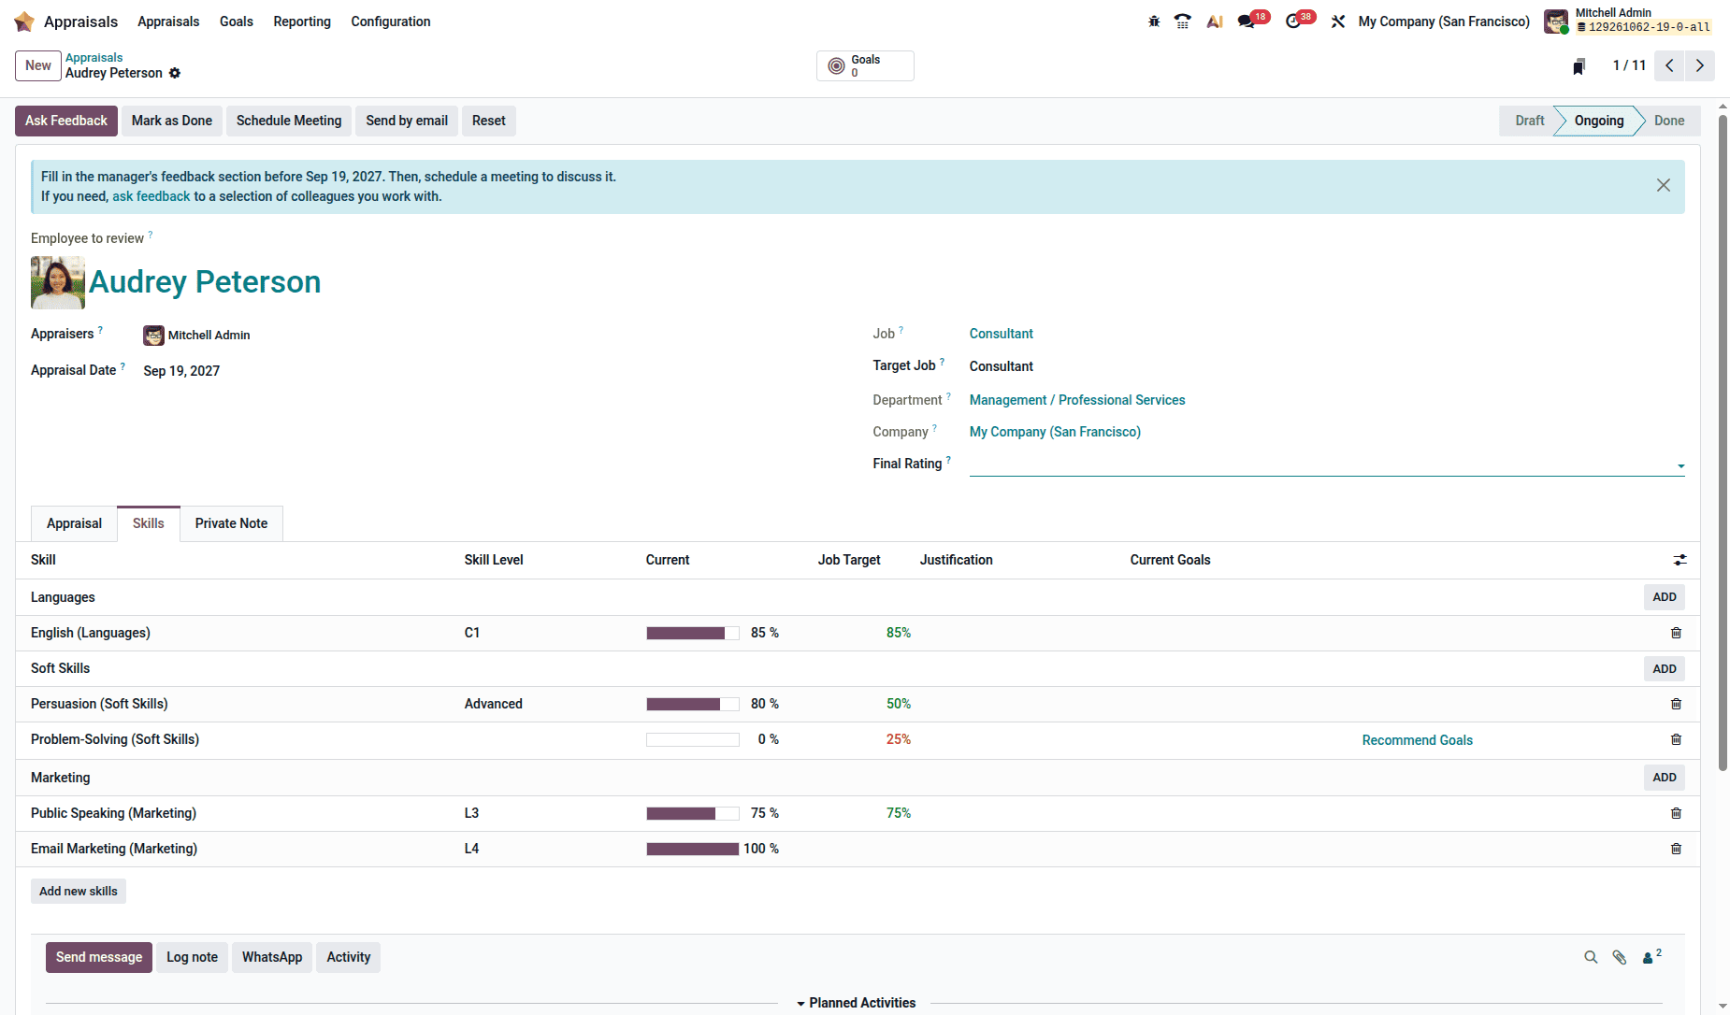Delete the Problem-Solving skill row
Image resolution: width=1730 pixels, height=1015 pixels.
click(x=1676, y=739)
